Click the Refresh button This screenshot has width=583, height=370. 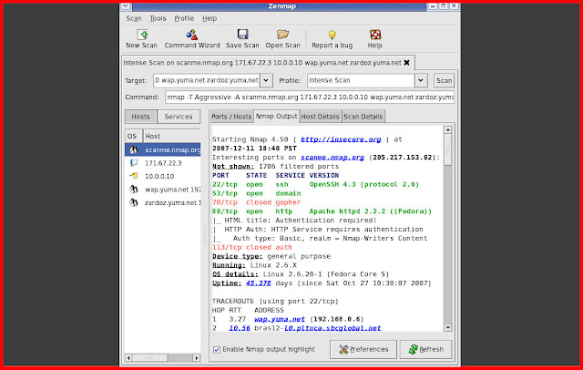click(x=425, y=350)
